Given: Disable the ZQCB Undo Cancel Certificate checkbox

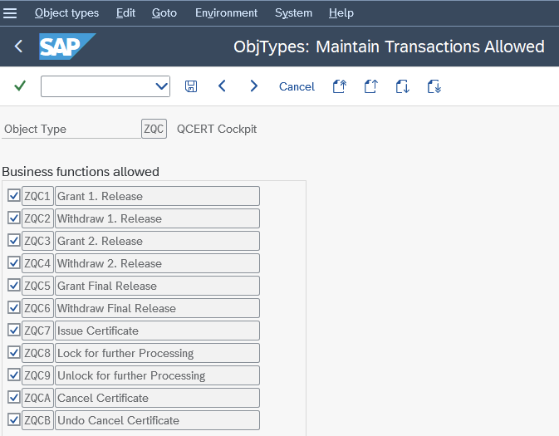Looking at the screenshot, I should click(x=13, y=420).
